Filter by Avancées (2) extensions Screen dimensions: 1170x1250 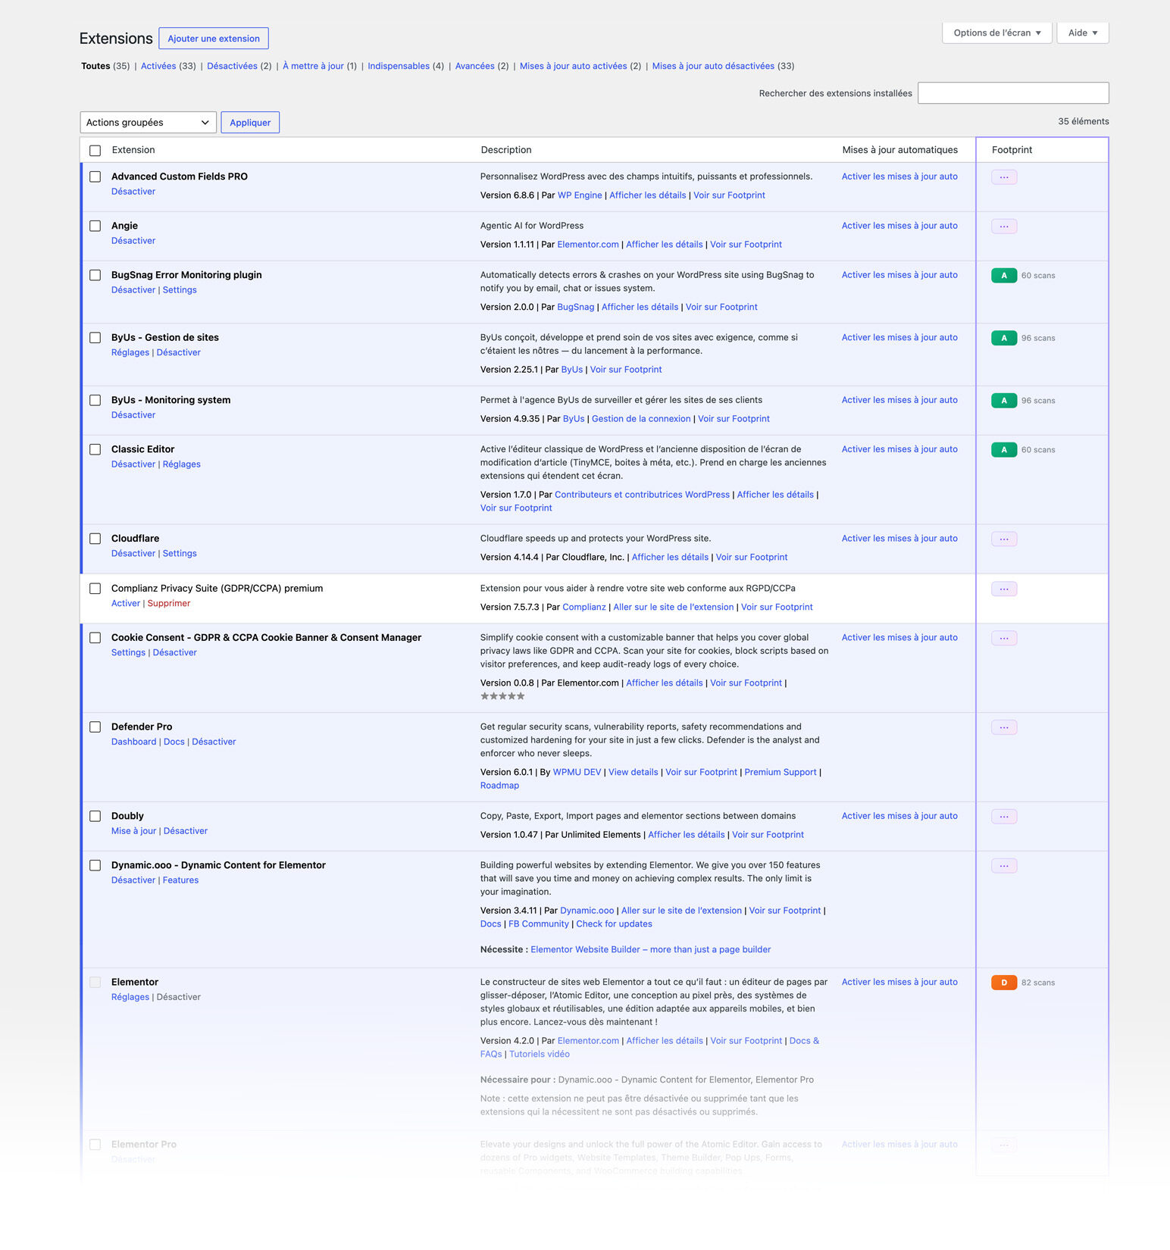(x=482, y=66)
